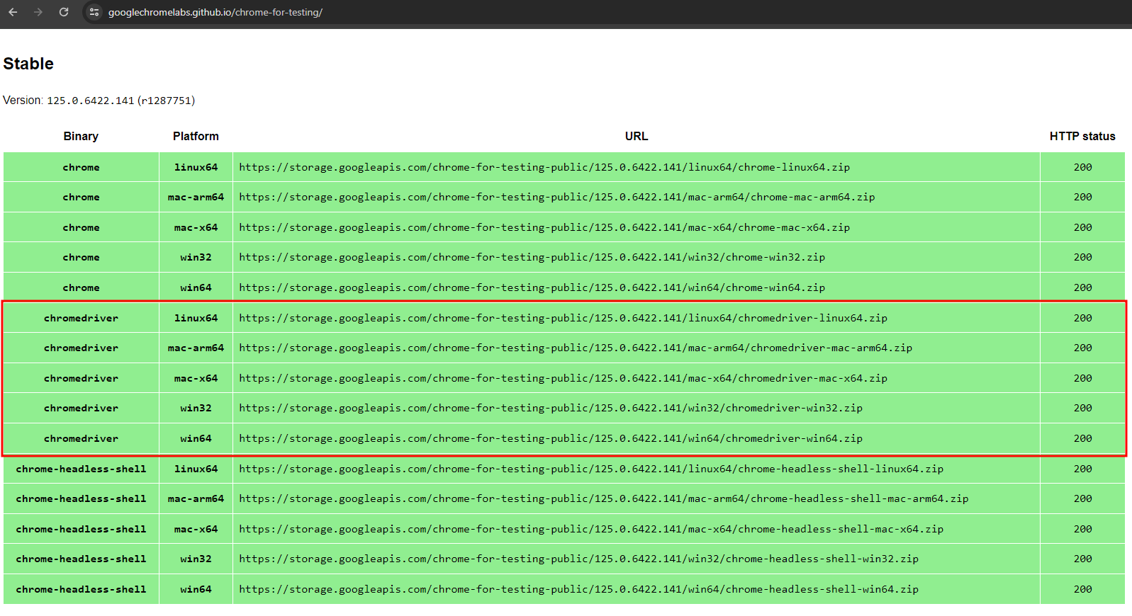The width and height of the screenshot is (1132, 616).
Task: Select the chrome-win32.zip download URL
Action: coord(532,257)
